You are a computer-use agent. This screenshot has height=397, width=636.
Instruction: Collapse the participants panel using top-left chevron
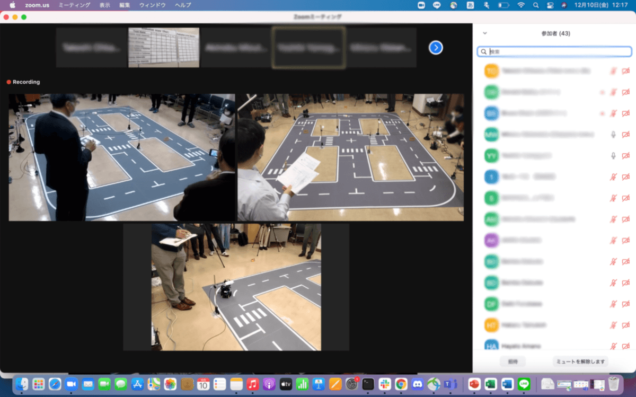(484, 33)
